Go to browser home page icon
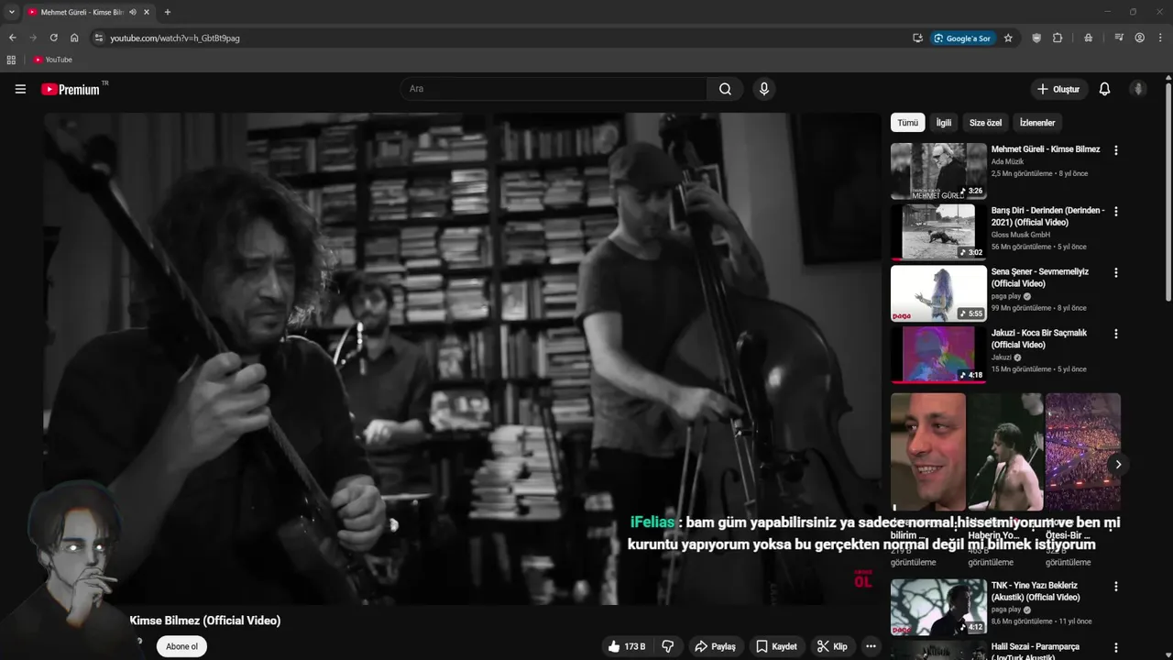 point(74,38)
